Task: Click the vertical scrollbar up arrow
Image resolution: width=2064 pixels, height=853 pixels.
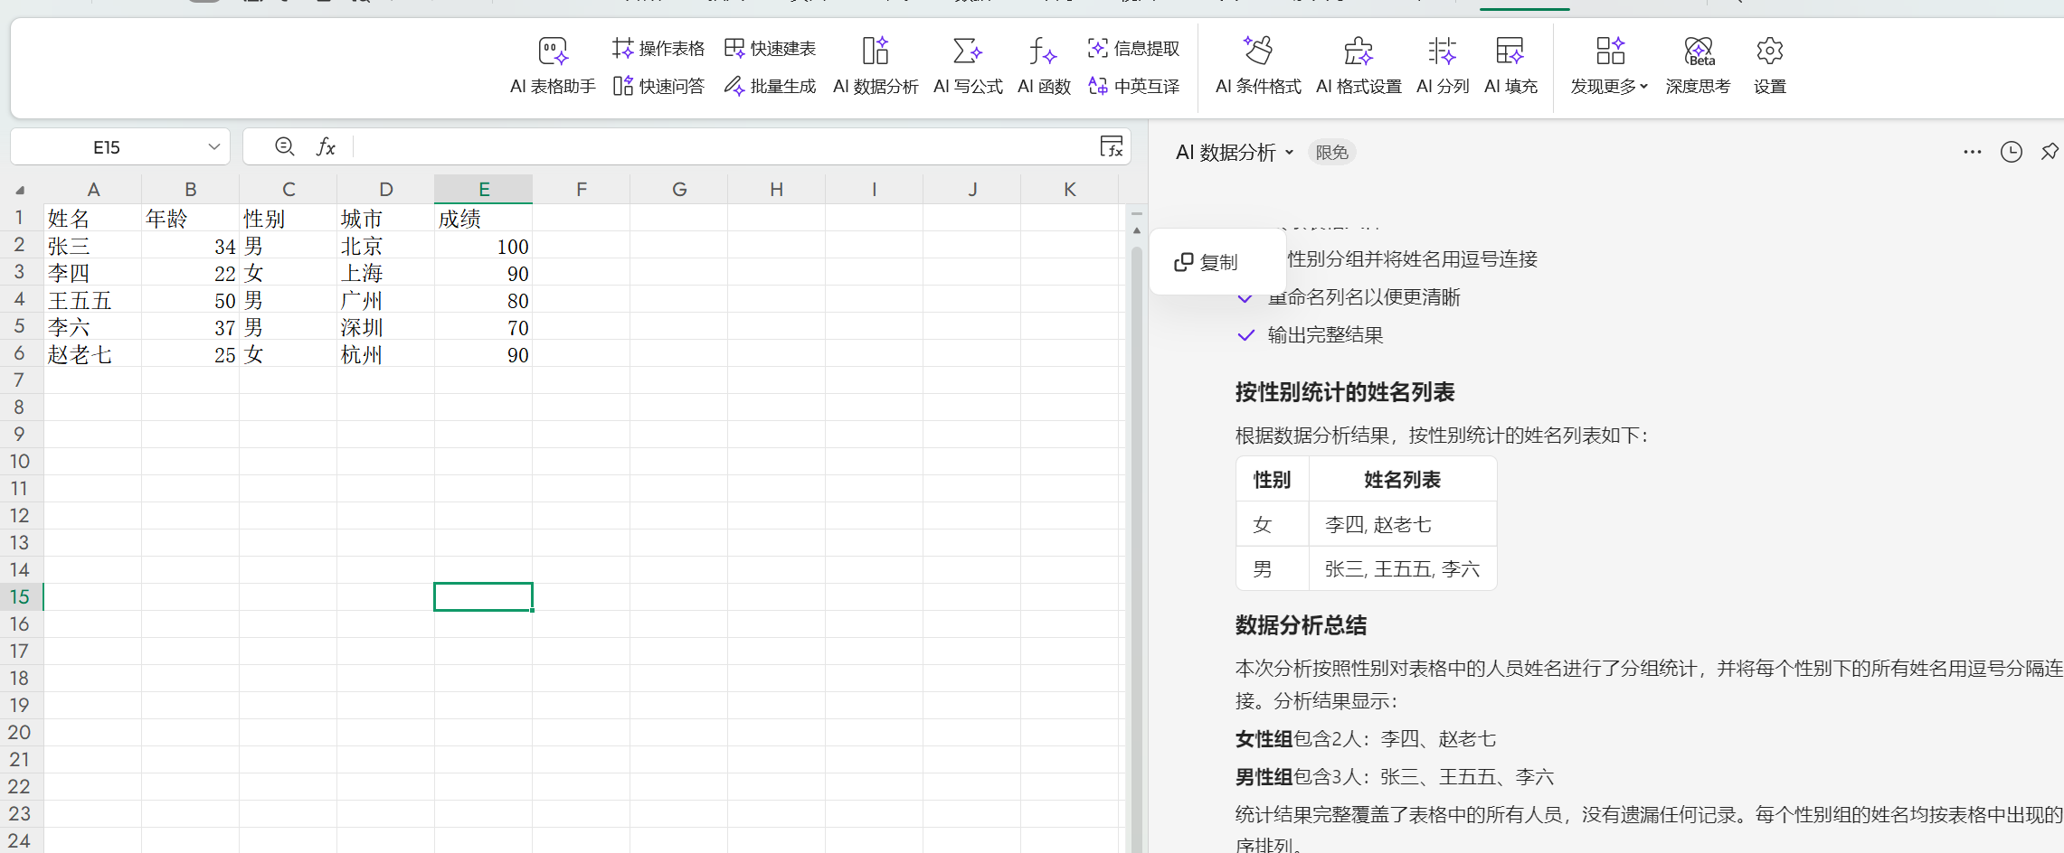Action: (1137, 230)
